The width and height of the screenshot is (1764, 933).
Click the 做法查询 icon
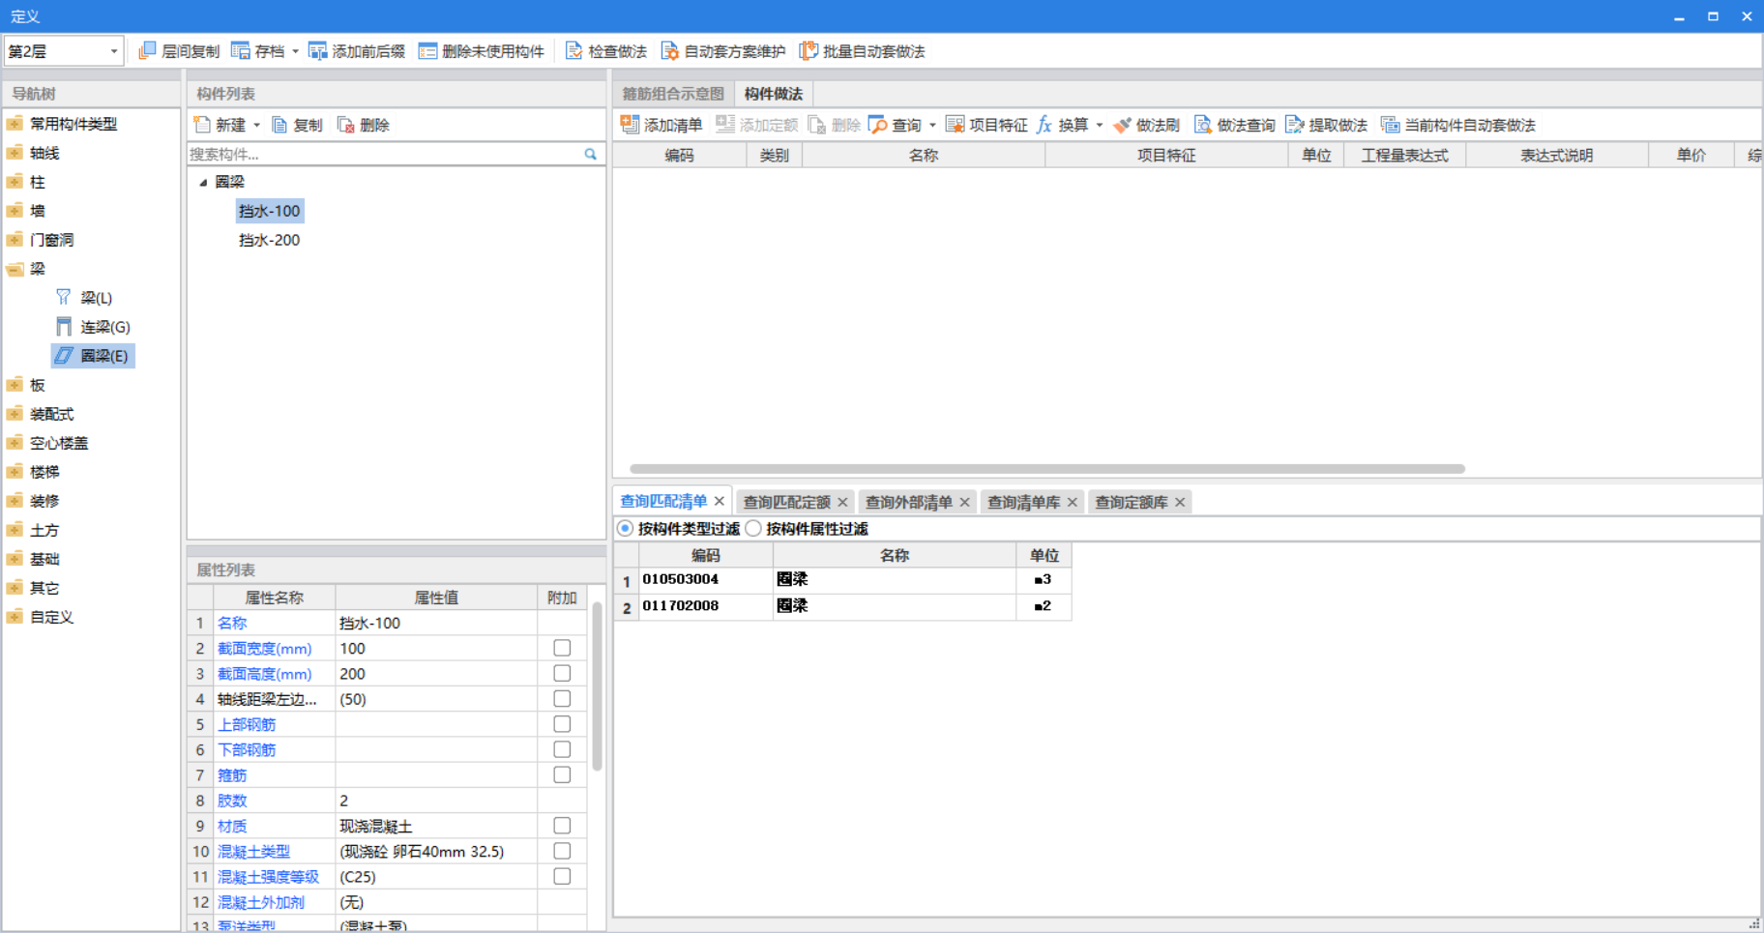(x=1202, y=125)
